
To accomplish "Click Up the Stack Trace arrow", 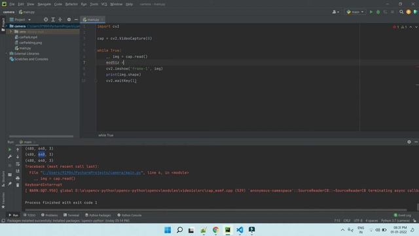I will 18,149.
